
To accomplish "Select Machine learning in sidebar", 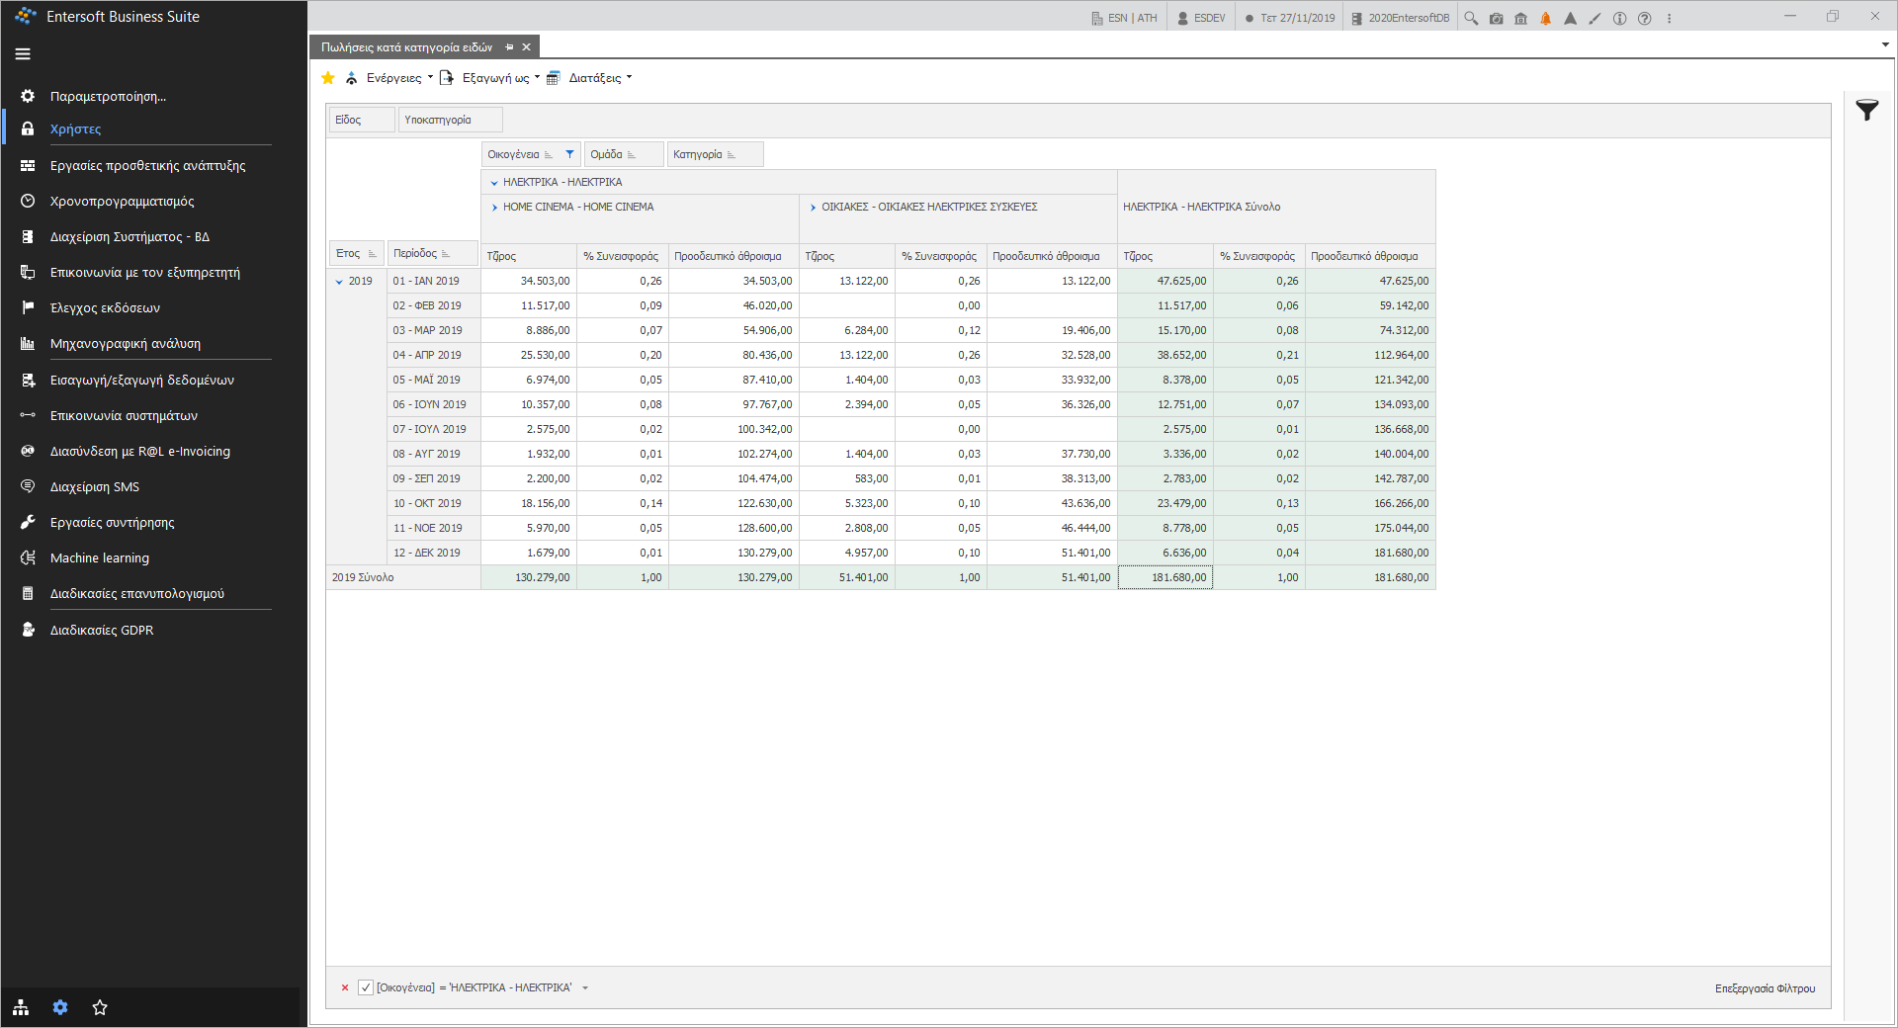I will point(100,557).
